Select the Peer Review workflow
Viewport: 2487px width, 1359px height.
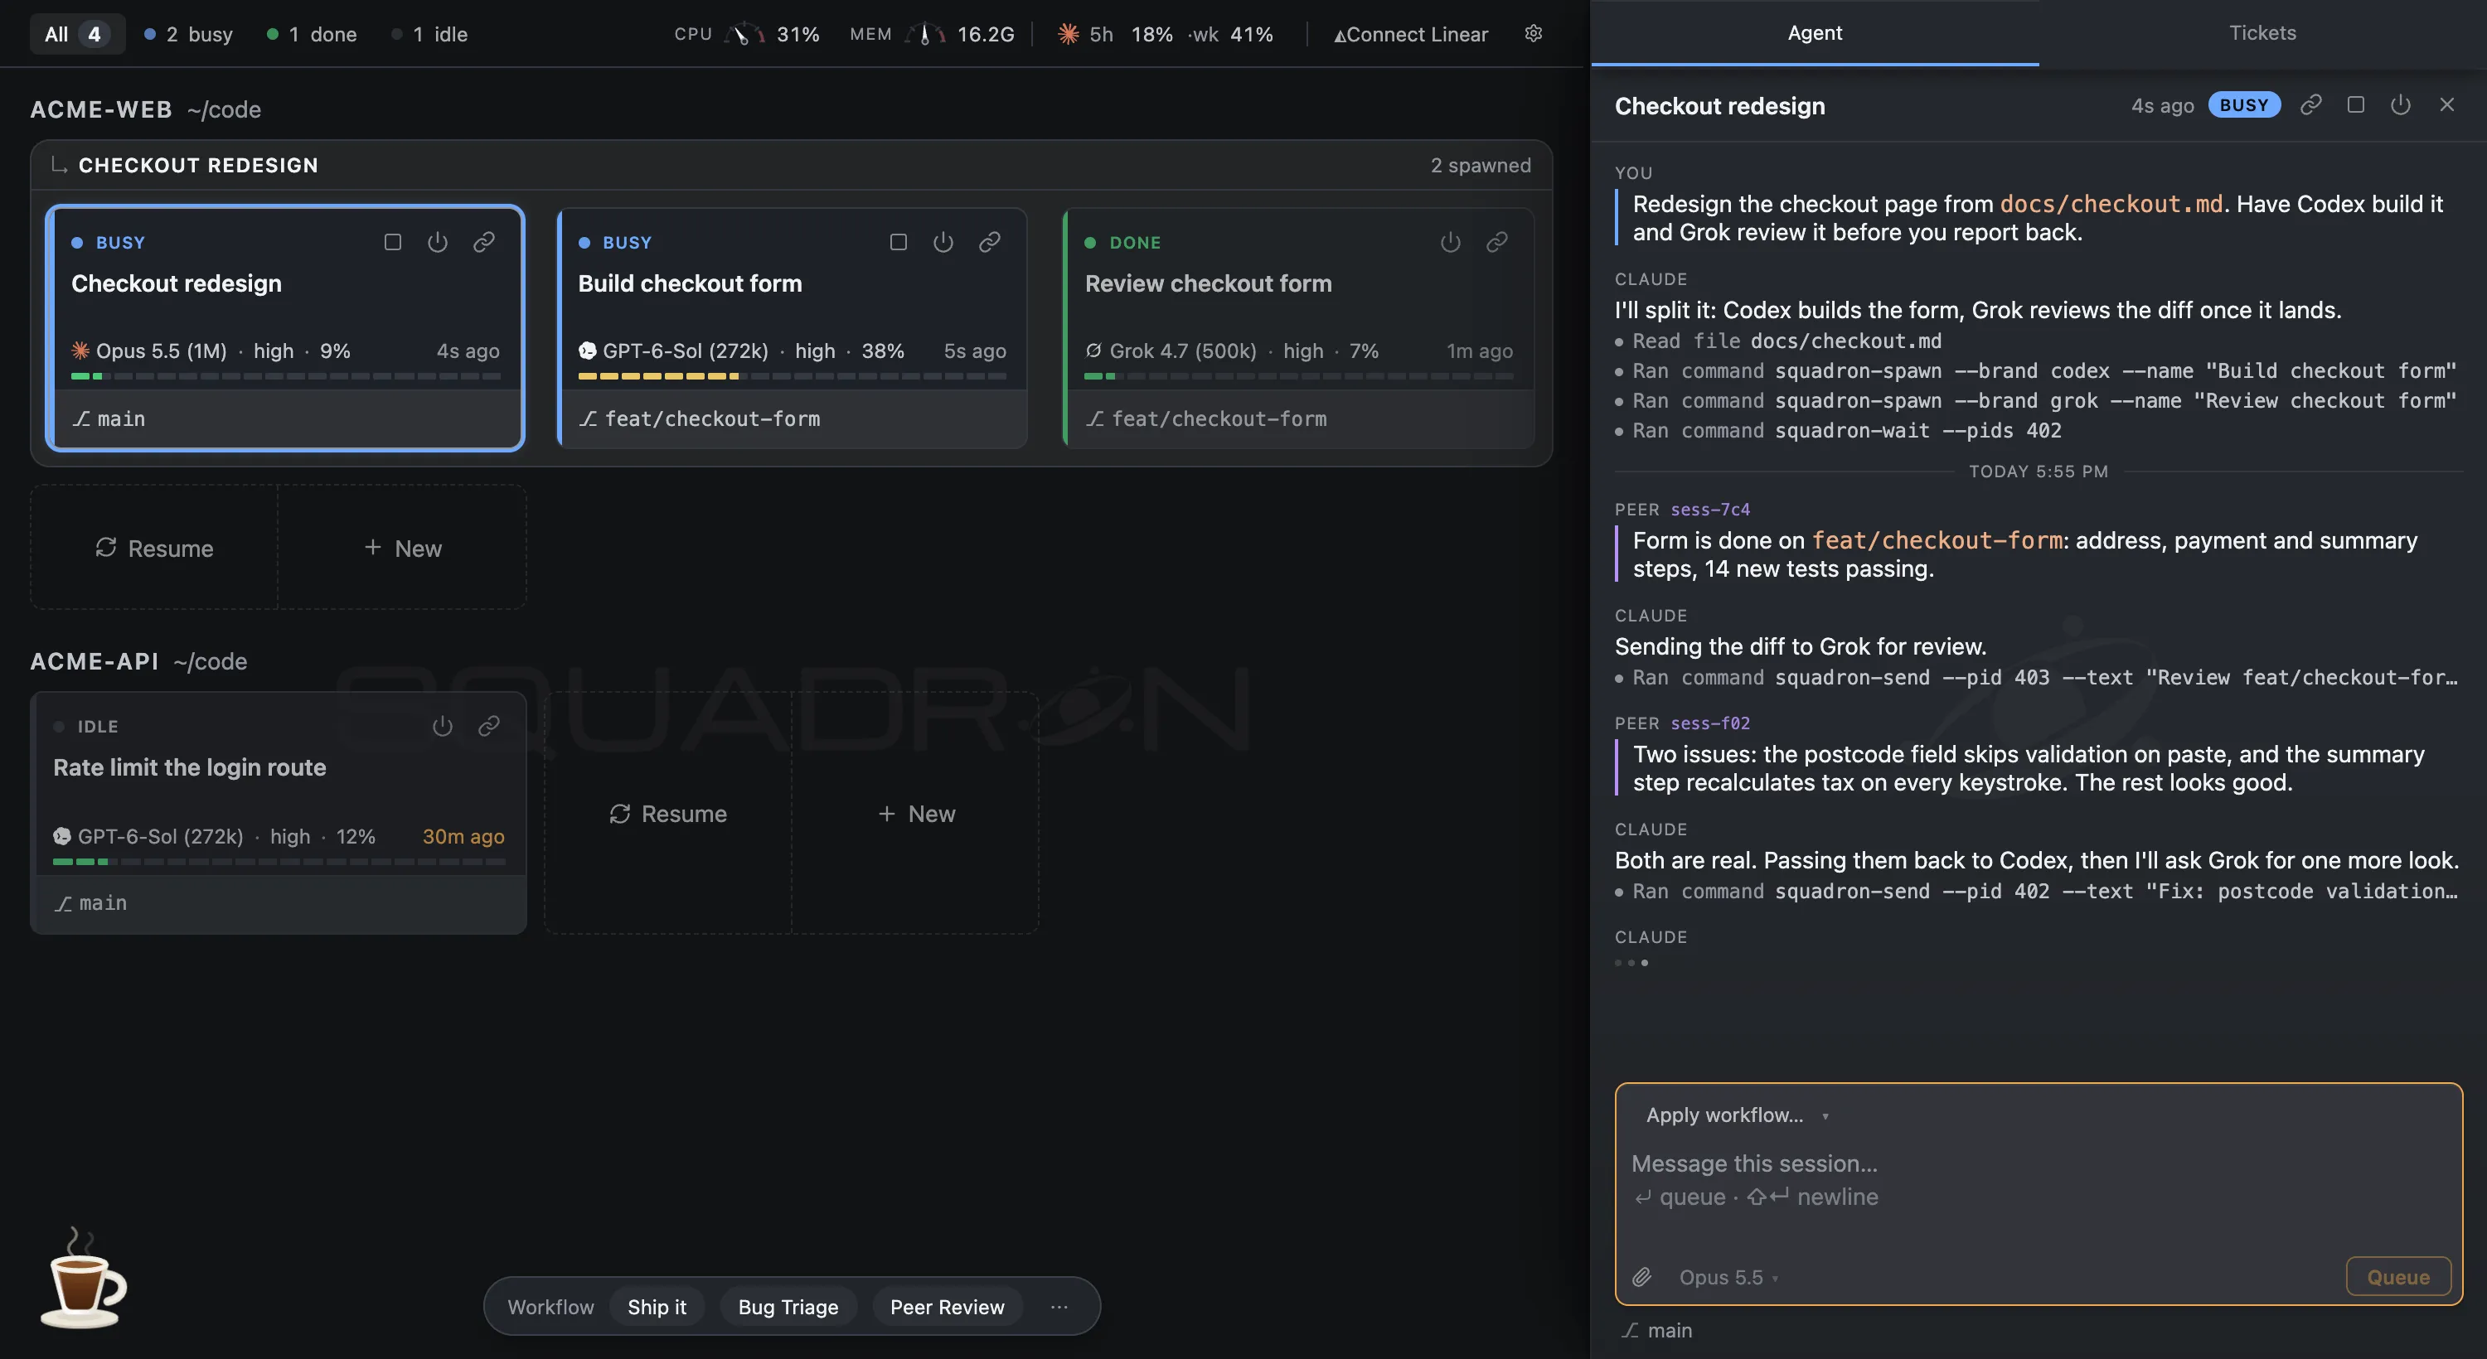(947, 1307)
